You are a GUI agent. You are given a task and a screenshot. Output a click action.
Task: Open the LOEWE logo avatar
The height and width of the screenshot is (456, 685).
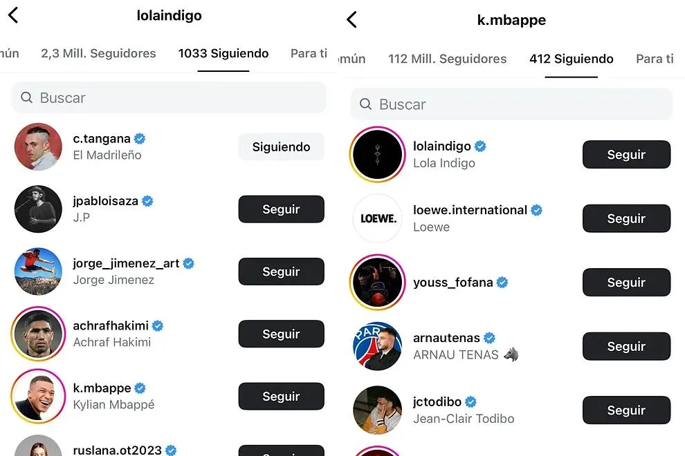[x=377, y=218]
